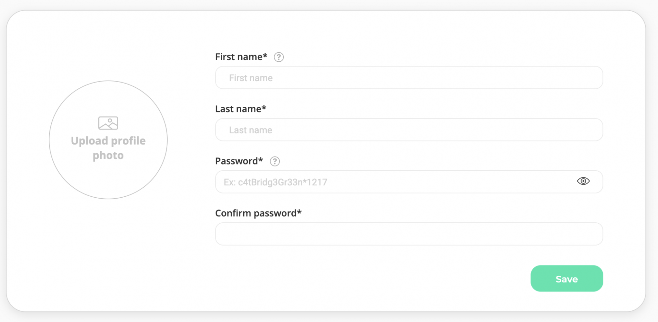Click the question mark icon beside Password

(x=275, y=161)
